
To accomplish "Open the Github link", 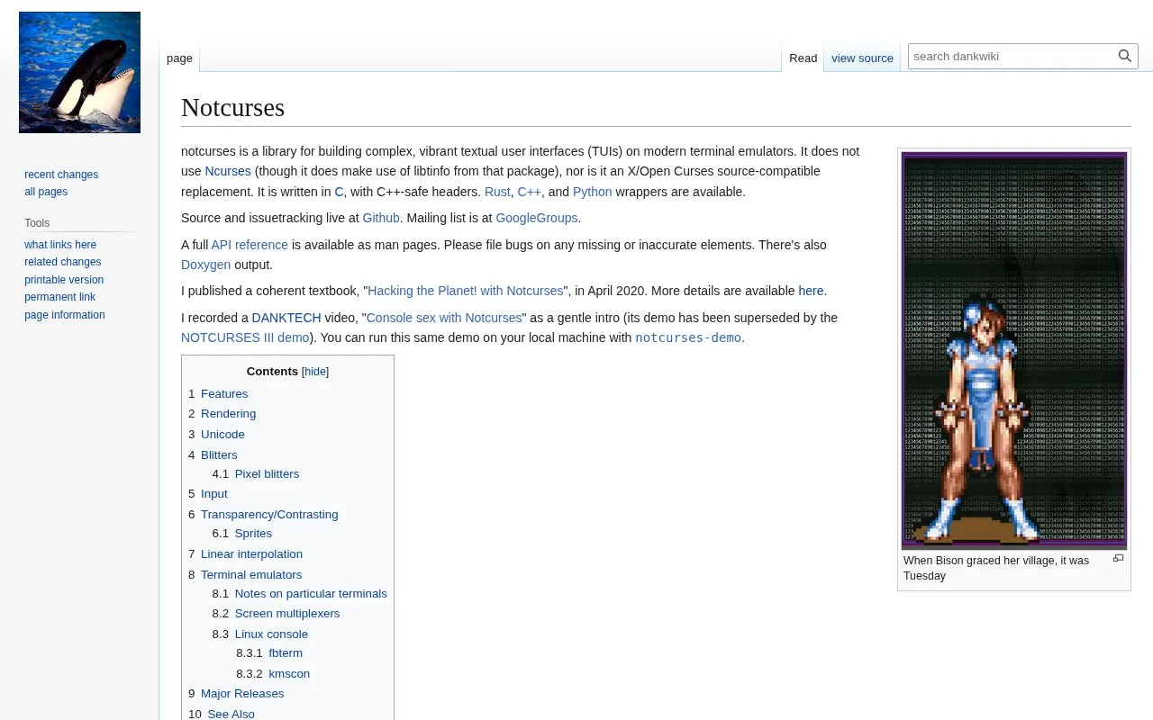I will point(381,218).
